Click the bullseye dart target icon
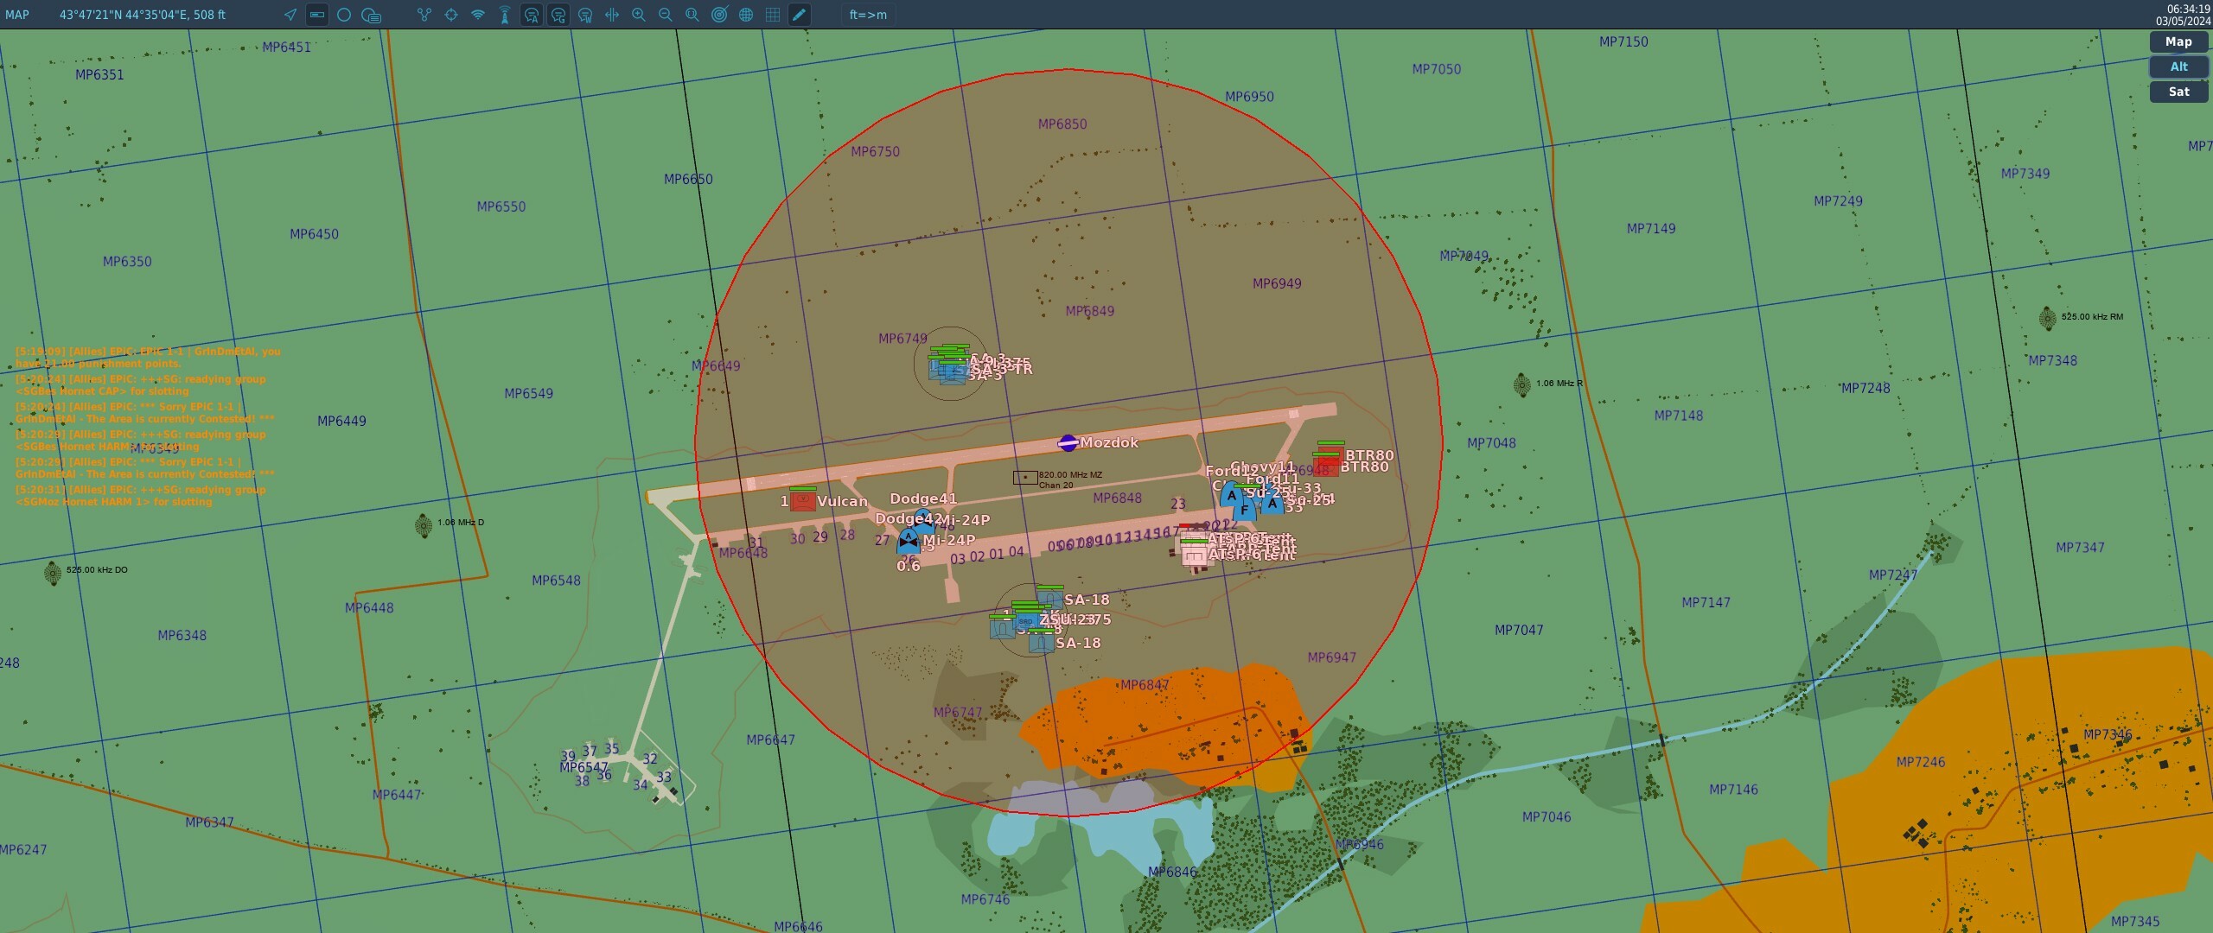 coord(719,15)
